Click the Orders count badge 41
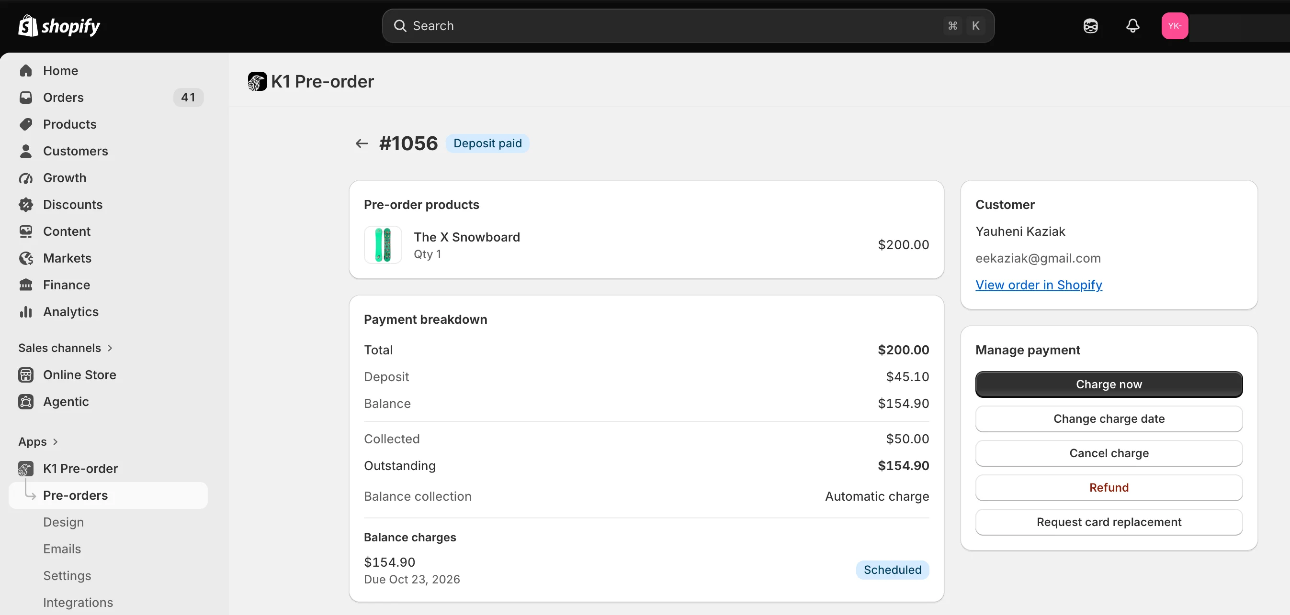This screenshot has width=1290, height=615. (x=188, y=98)
